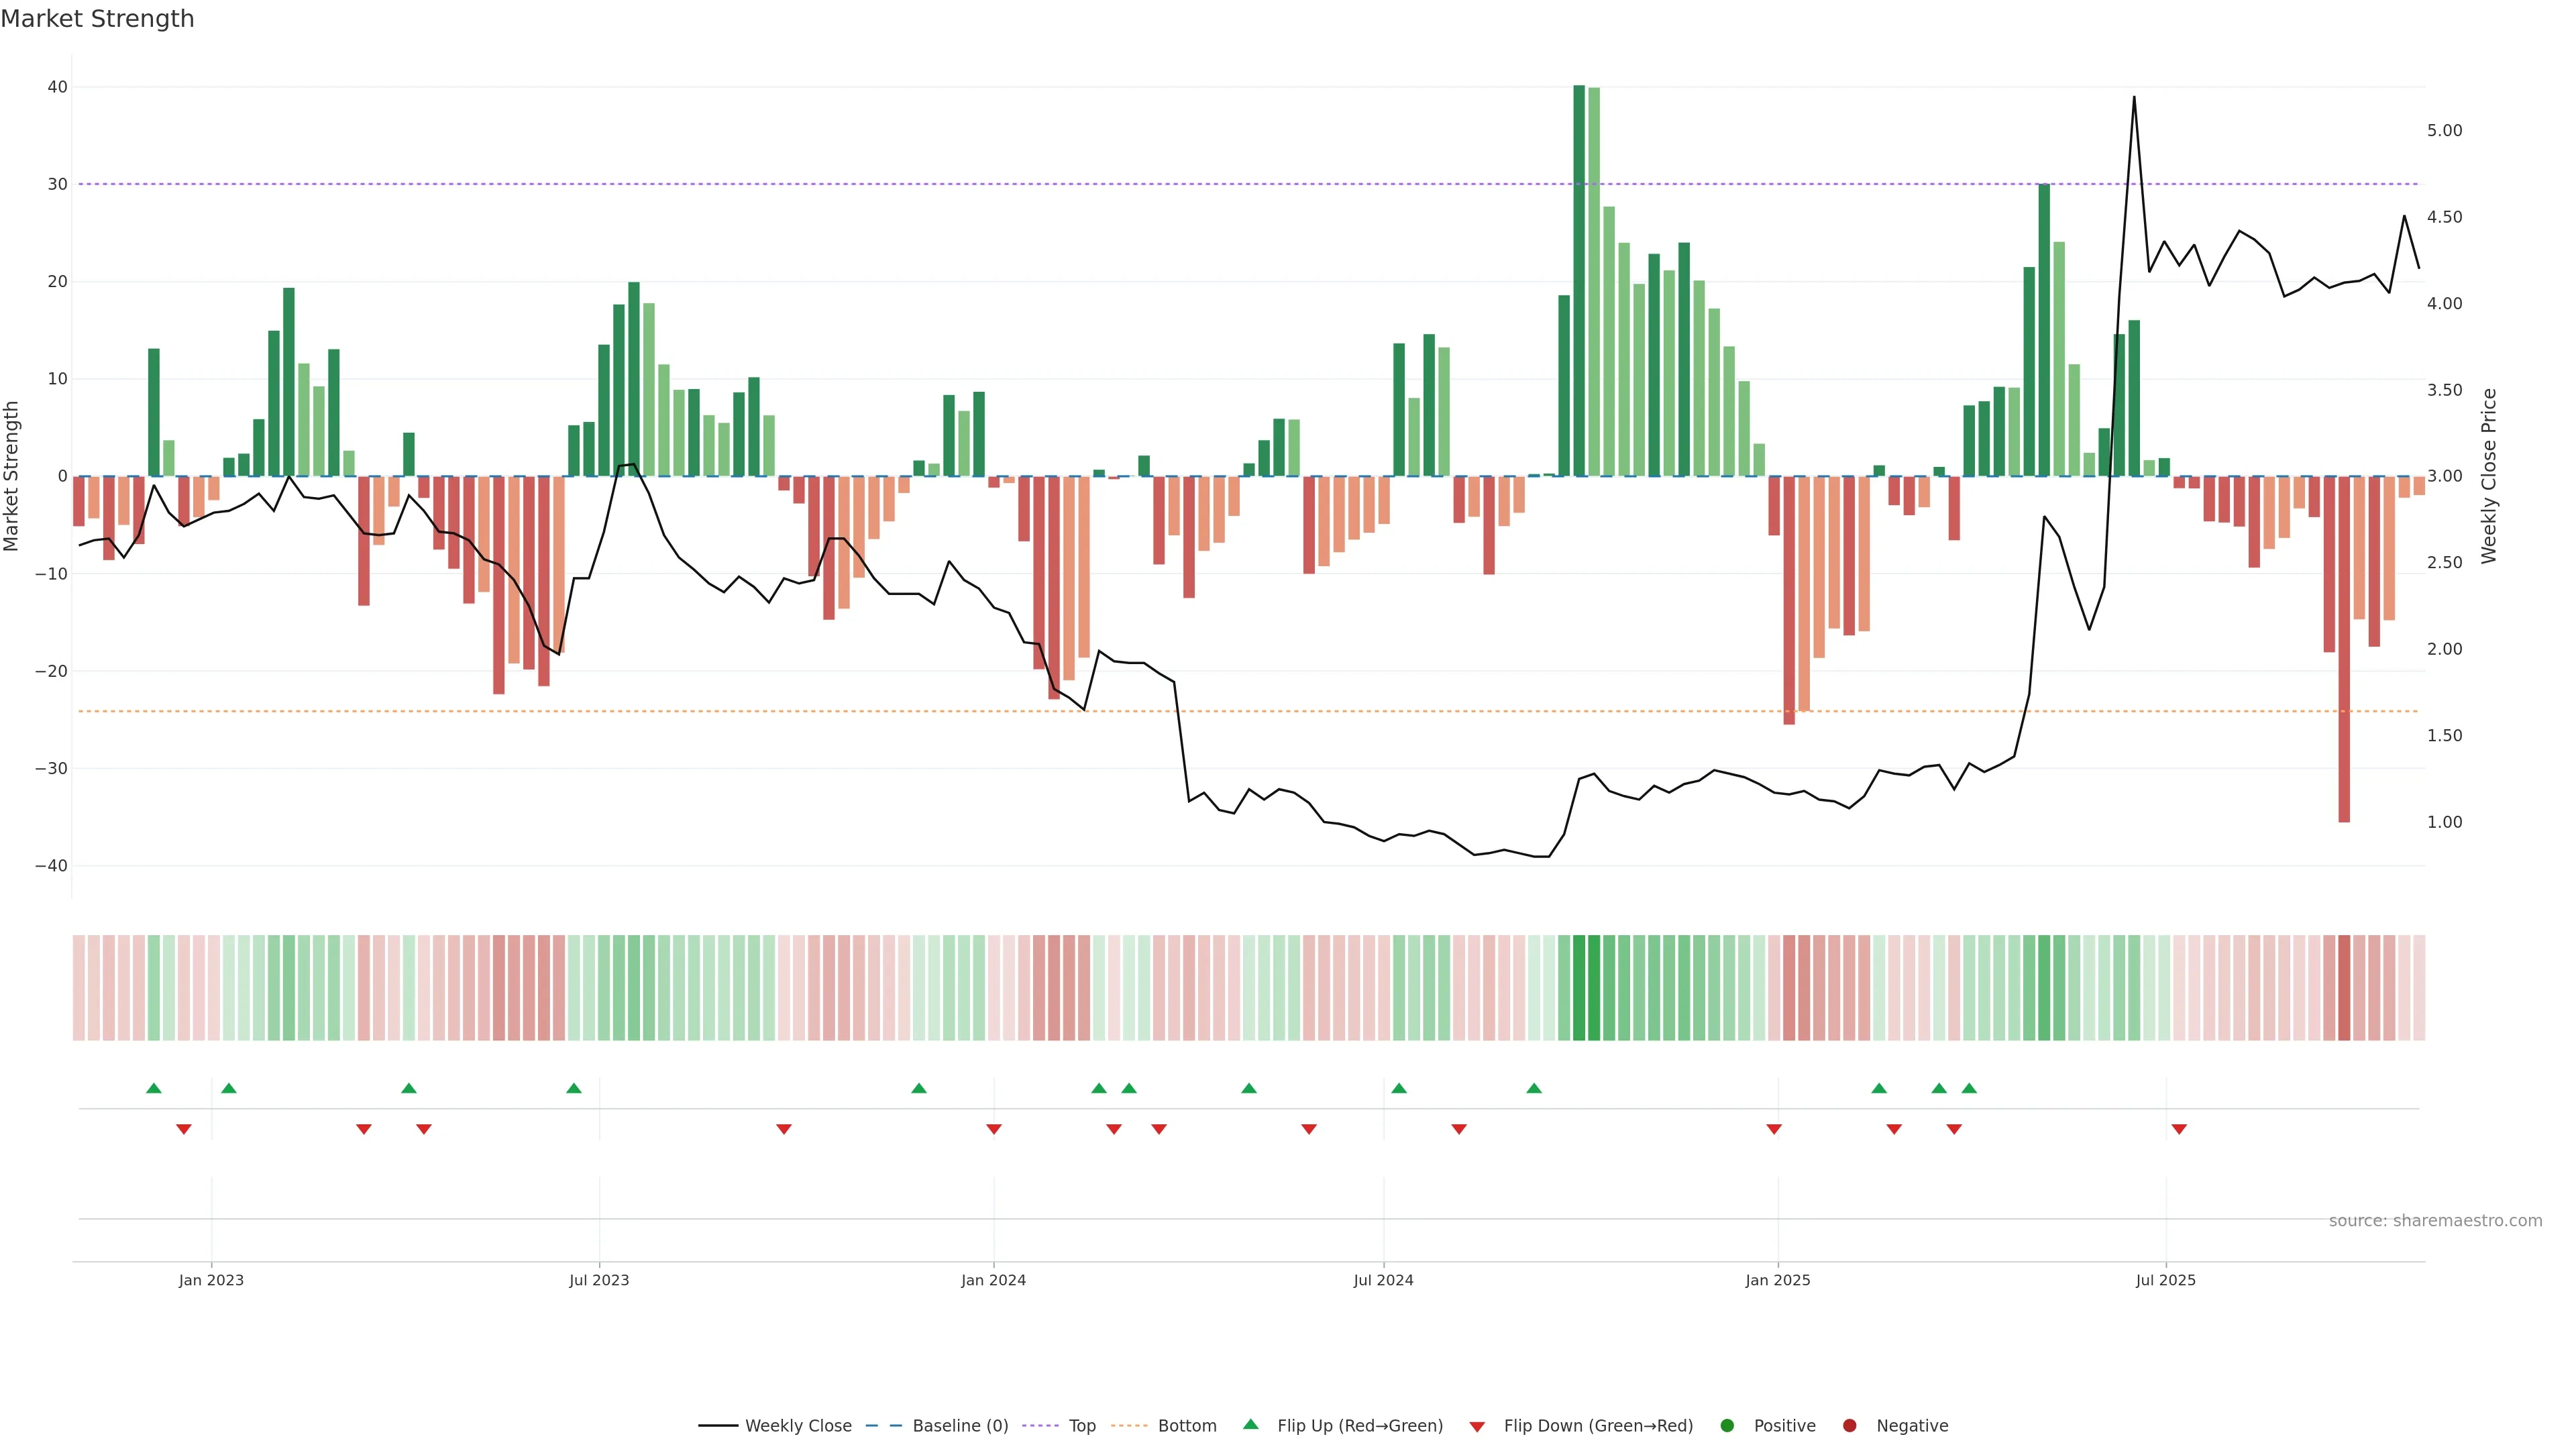Viewport: 2576px width, 1449px height.
Task: Click the sharemaestro.com source text
Action: click(x=2435, y=1220)
